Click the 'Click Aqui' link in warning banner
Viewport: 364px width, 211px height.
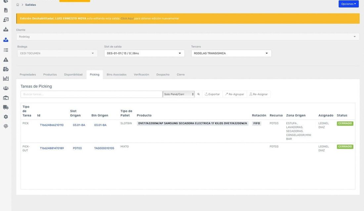(127, 19)
